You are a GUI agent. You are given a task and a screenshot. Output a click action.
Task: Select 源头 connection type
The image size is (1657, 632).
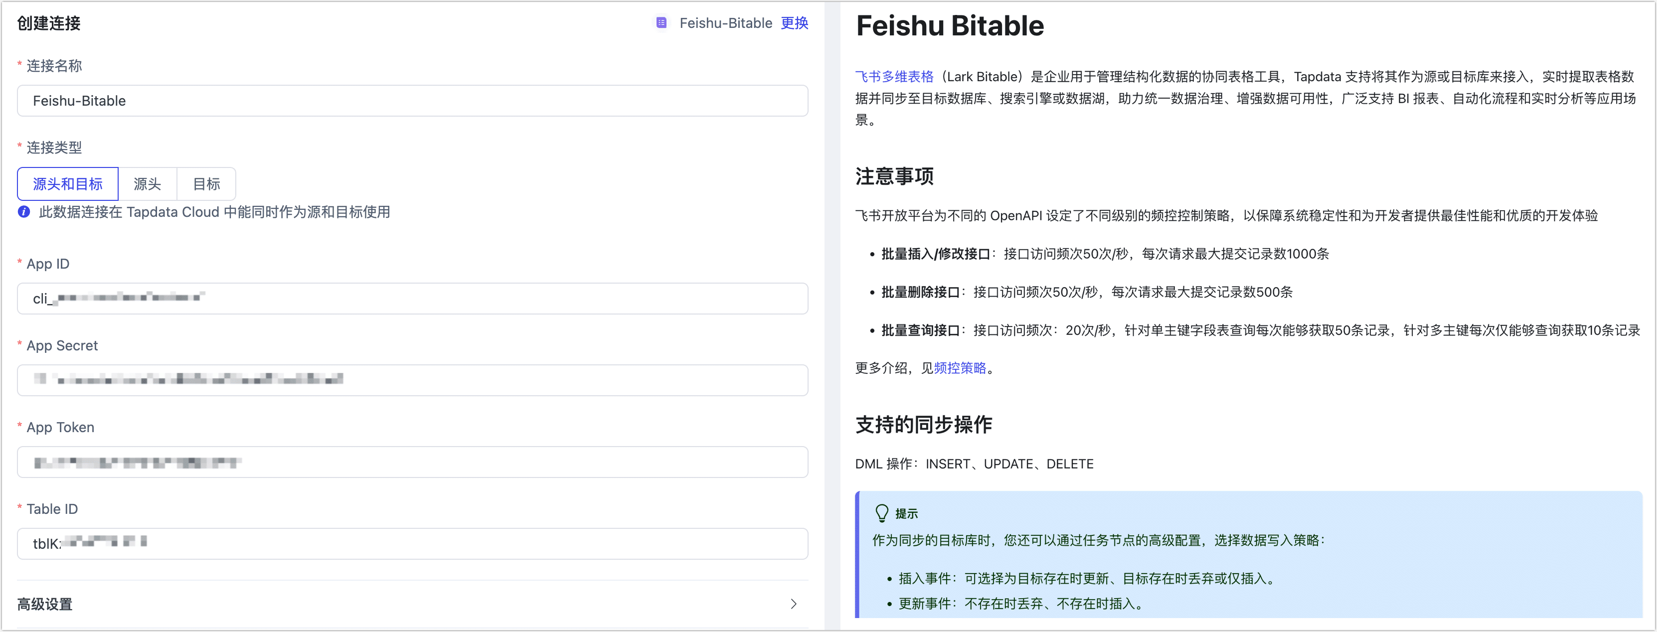point(147,184)
